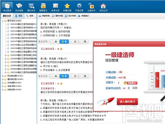
Task: Go to 返回主页 home icon
Action: 103,7
